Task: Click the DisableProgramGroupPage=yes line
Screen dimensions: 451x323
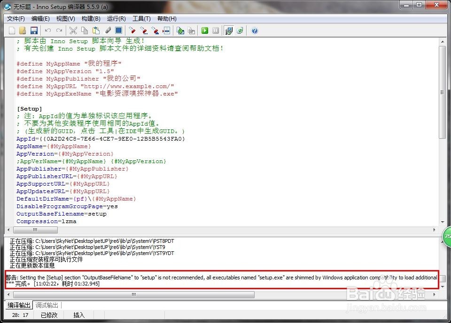Action: [x=67, y=206]
